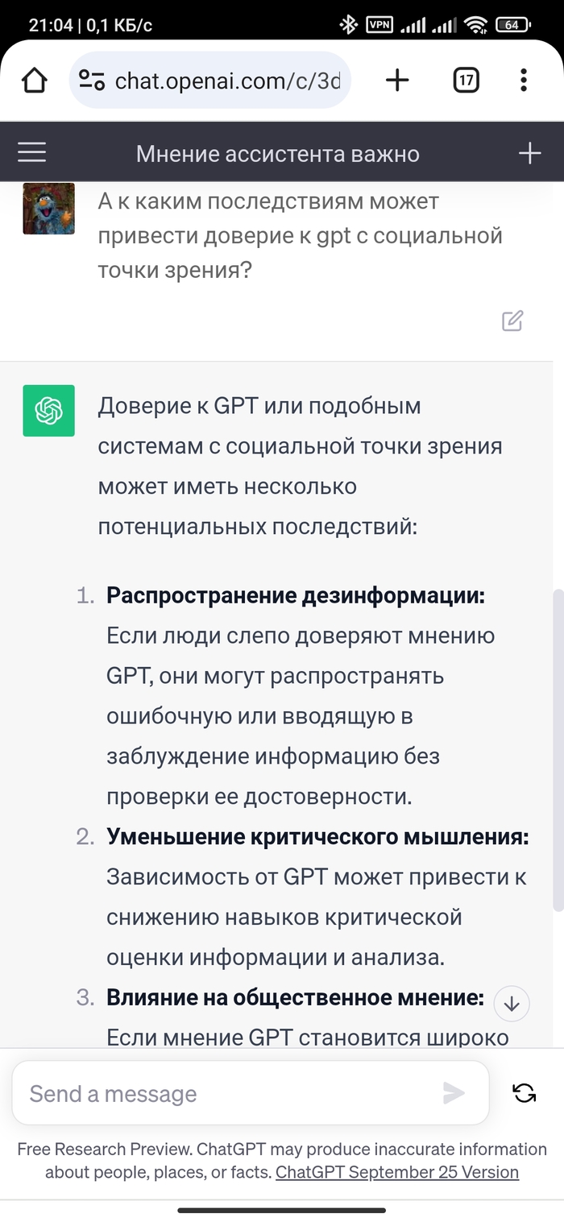564x1222 pixels.
Task: Tap the Bluetooth icon in the status bar
Action: coord(350,23)
